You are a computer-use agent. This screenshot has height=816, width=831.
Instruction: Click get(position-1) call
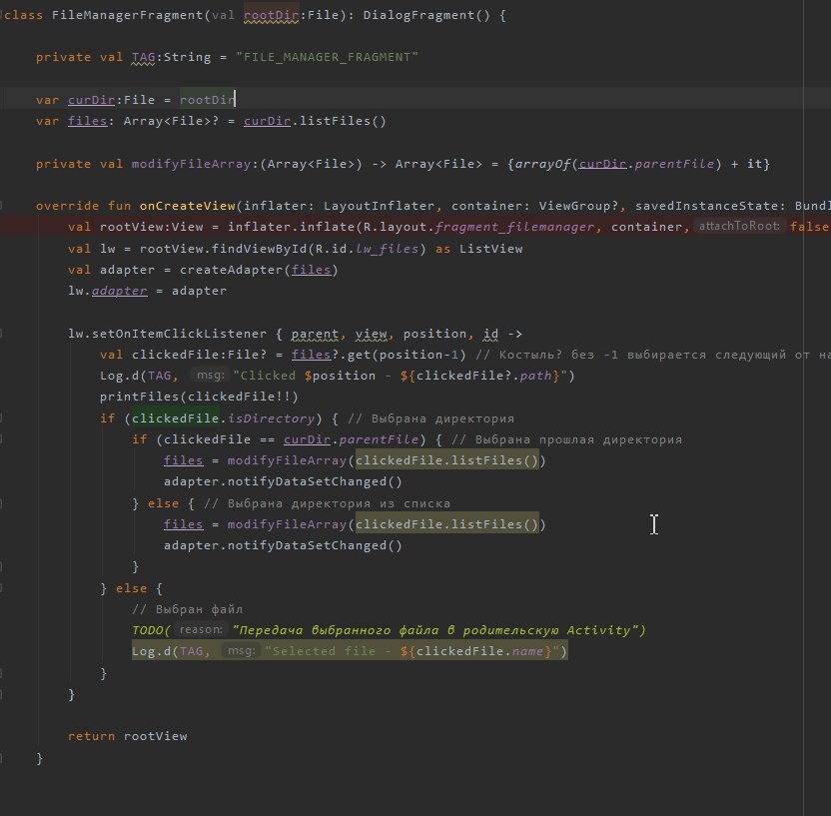[407, 355]
